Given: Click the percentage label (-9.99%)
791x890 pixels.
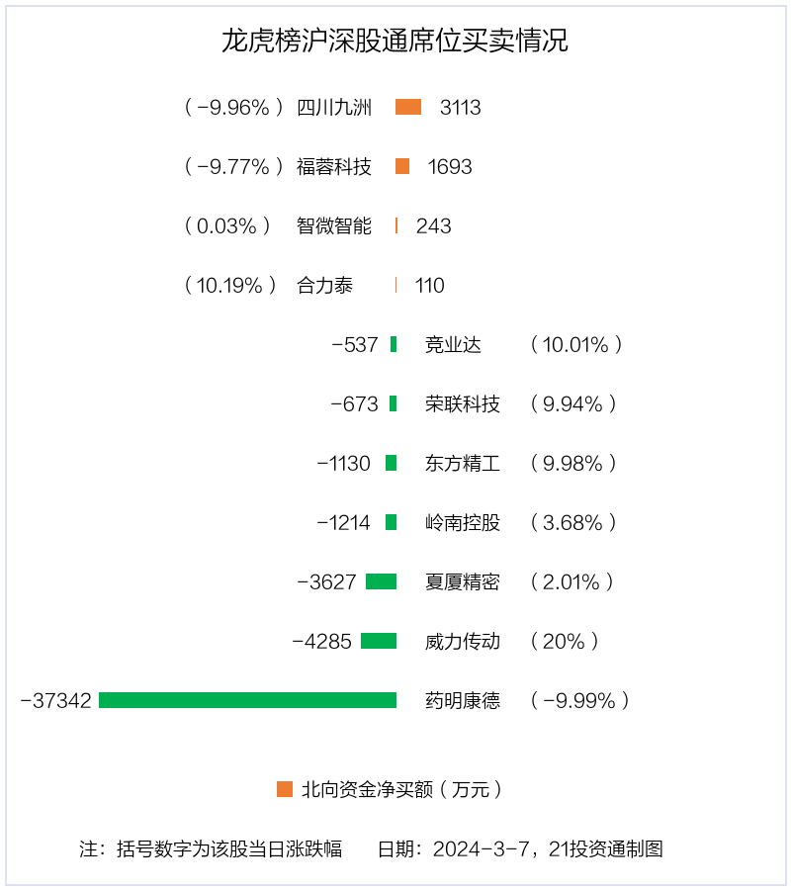Looking at the screenshot, I should click(579, 700).
